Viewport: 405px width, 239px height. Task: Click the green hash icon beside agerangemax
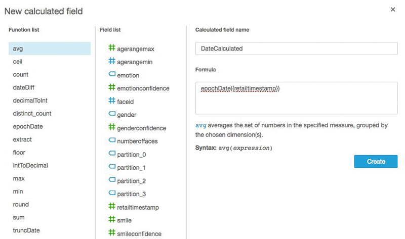[x=112, y=49]
